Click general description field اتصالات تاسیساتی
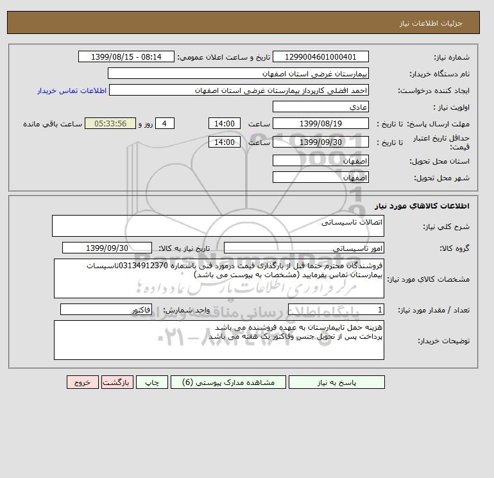This screenshot has width=494, height=478. pos(218,226)
